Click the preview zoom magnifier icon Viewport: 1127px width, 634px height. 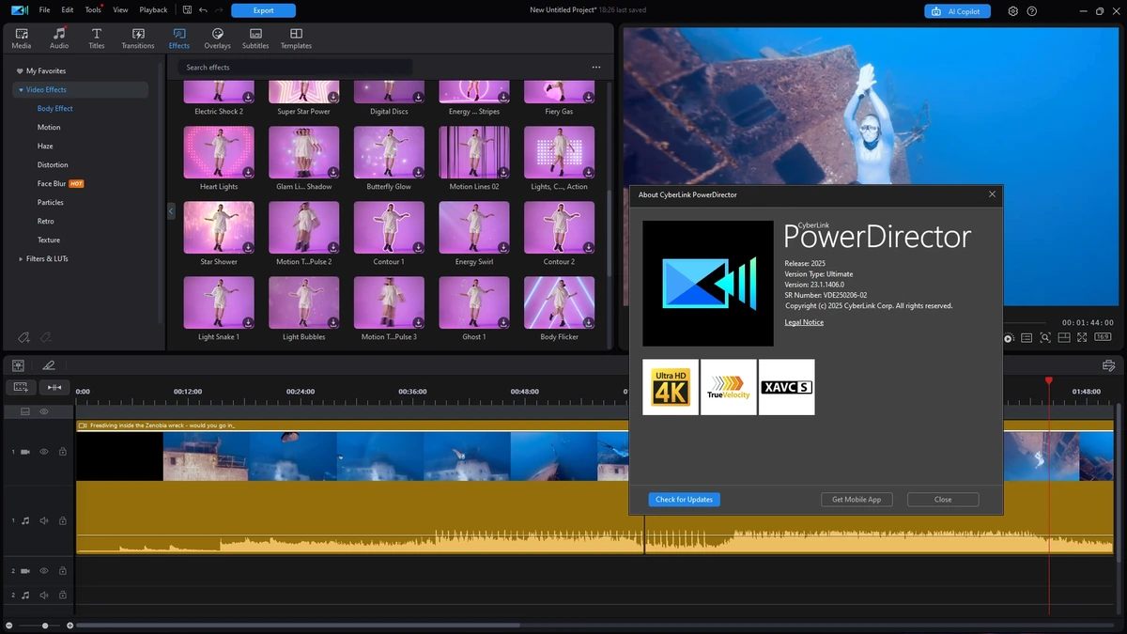(x=1045, y=337)
